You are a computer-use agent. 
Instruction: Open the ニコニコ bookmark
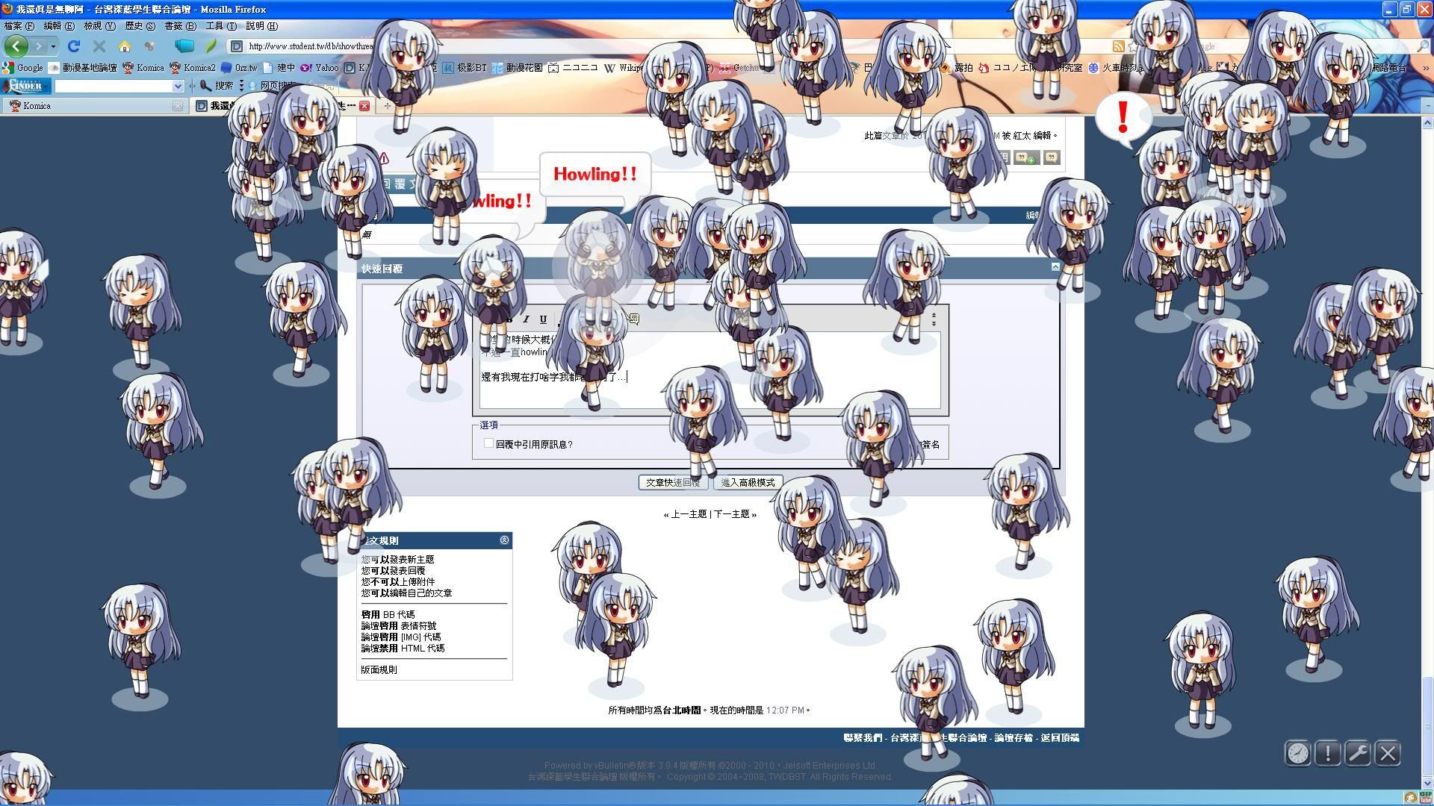pyautogui.click(x=573, y=68)
